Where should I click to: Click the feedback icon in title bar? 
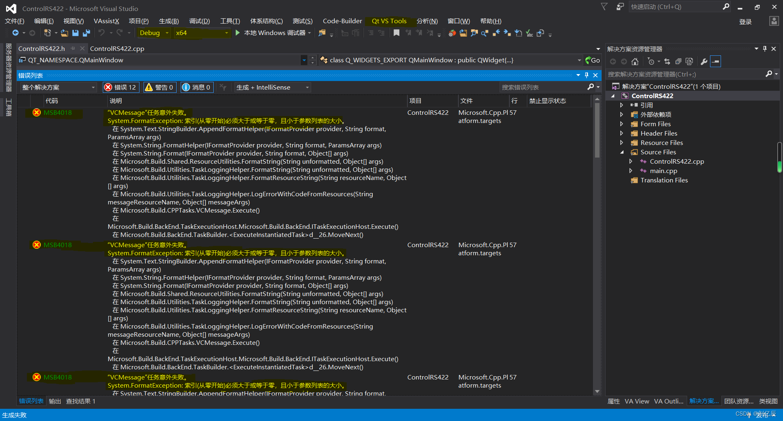click(620, 7)
